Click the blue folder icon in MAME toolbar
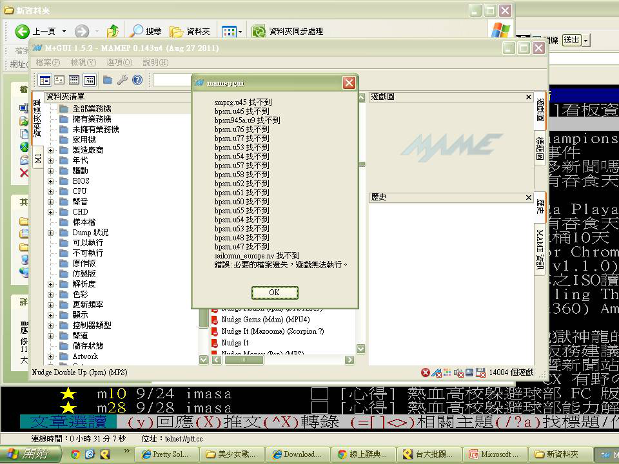Viewport: 619px width, 464px height. pos(107,80)
